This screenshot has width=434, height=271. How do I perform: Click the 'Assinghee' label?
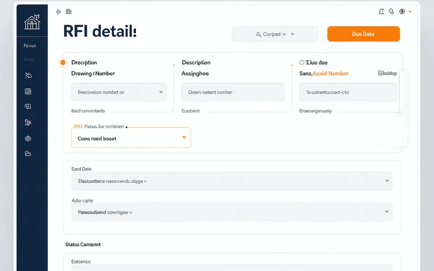(195, 73)
